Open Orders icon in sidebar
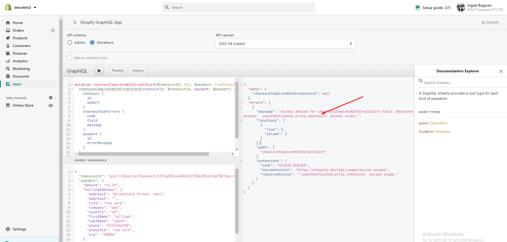This screenshot has height=242, width=507. click(8, 30)
